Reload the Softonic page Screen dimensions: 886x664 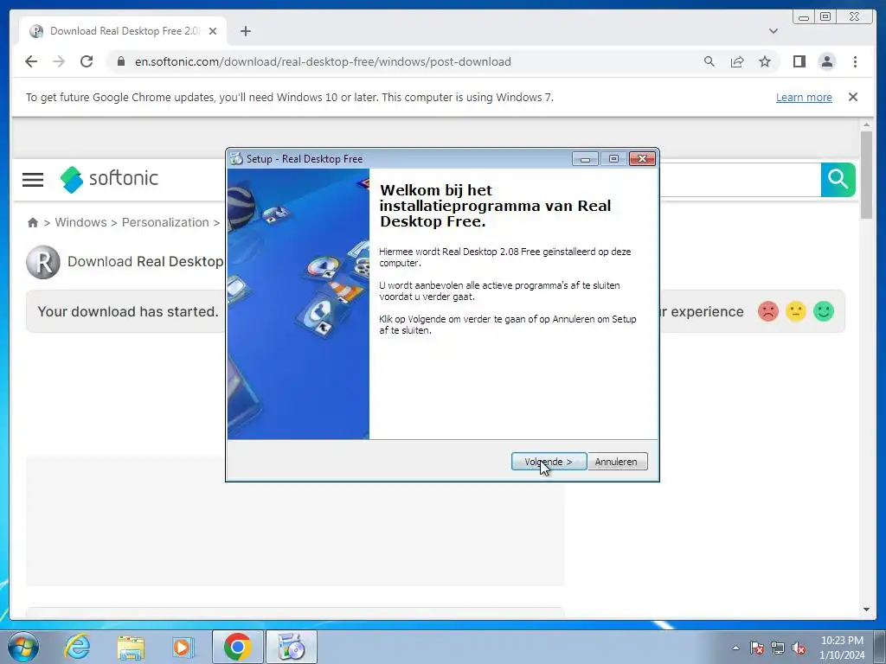point(87,61)
